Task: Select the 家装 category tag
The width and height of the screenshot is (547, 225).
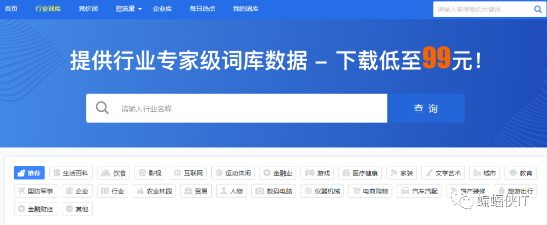Action: point(402,173)
